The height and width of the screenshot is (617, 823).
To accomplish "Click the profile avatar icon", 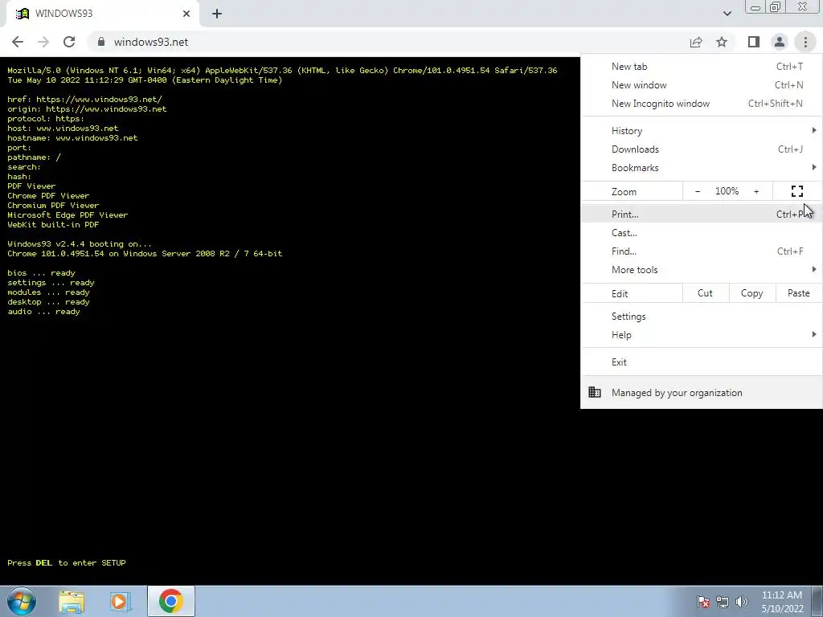I will [x=780, y=42].
